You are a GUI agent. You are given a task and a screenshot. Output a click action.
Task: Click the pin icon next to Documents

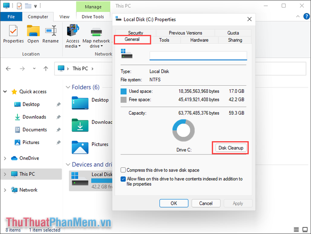point(59,130)
